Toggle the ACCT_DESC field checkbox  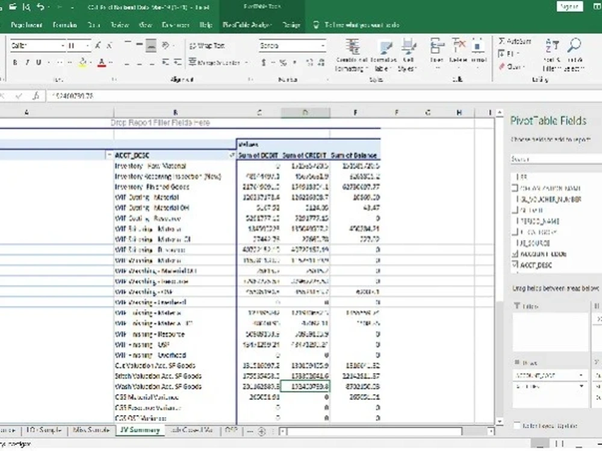coord(515,265)
